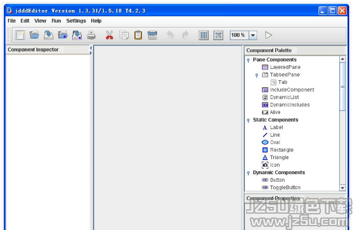
Task: Select the LayeredPane component icon
Action: coord(265,67)
